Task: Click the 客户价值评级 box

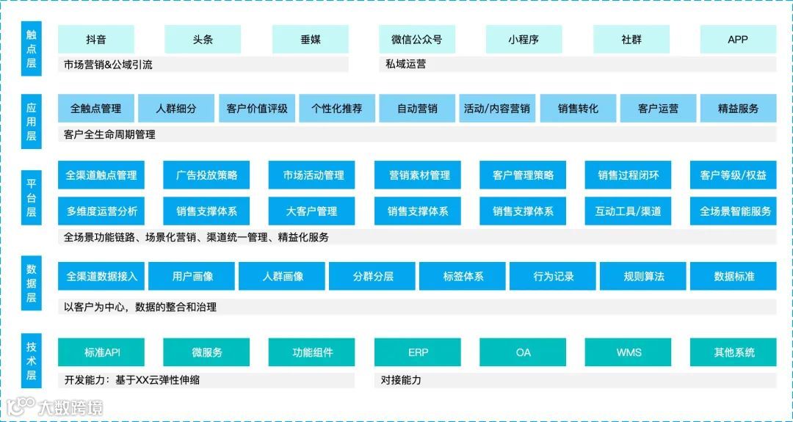Action: (x=257, y=108)
